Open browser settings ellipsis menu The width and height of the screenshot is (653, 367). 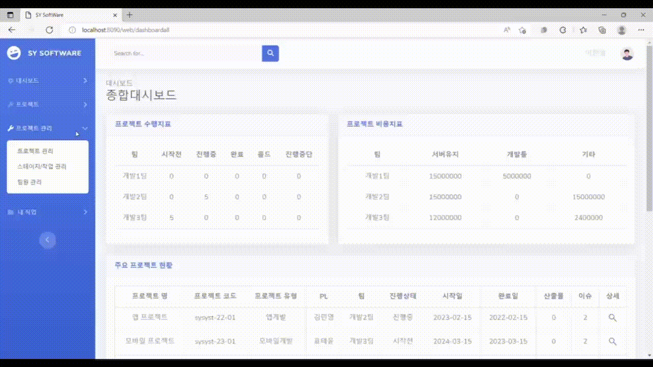click(x=641, y=30)
